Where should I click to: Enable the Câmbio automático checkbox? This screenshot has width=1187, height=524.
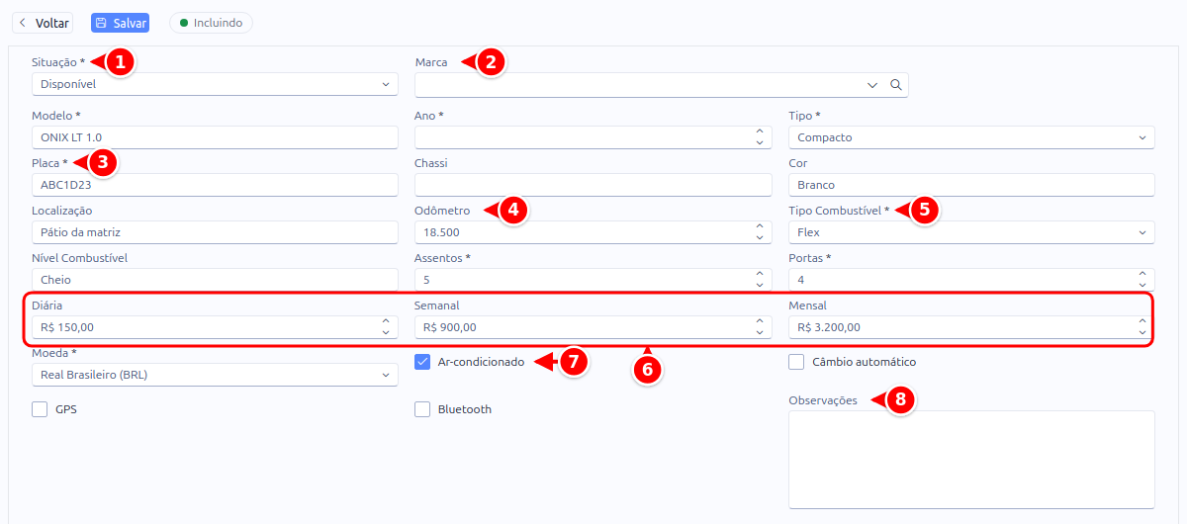click(x=796, y=362)
